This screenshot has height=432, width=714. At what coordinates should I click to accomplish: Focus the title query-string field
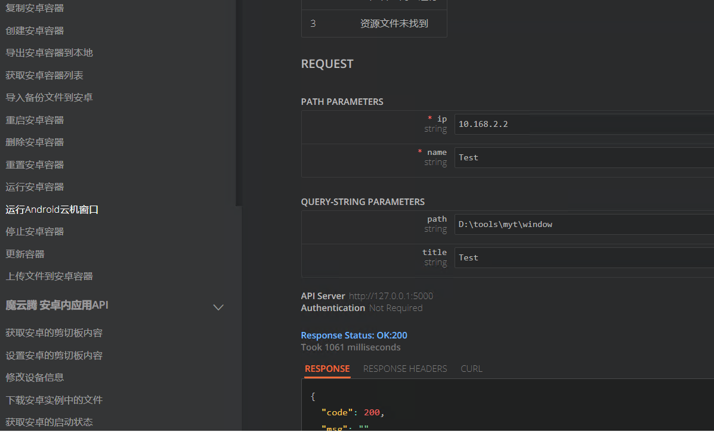583,257
